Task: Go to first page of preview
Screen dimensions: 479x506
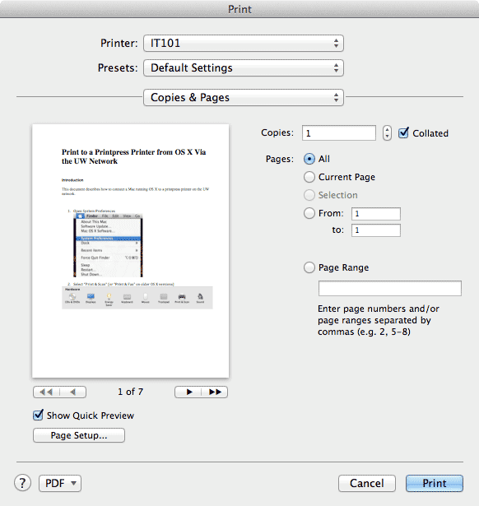Action: (x=46, y=392)
